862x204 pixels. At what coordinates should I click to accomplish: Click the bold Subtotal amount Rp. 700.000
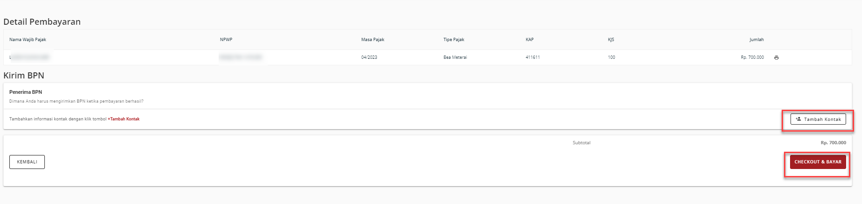tap(833, 143)
